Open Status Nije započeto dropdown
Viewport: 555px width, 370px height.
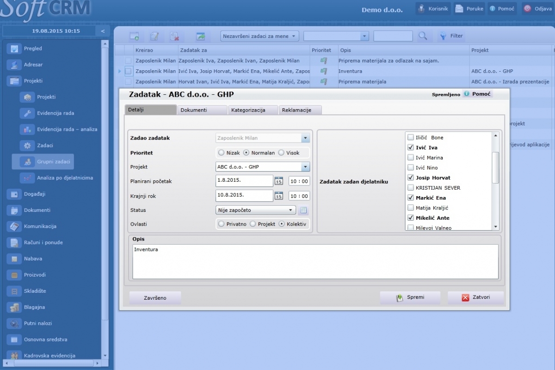[x=256, y=210]
